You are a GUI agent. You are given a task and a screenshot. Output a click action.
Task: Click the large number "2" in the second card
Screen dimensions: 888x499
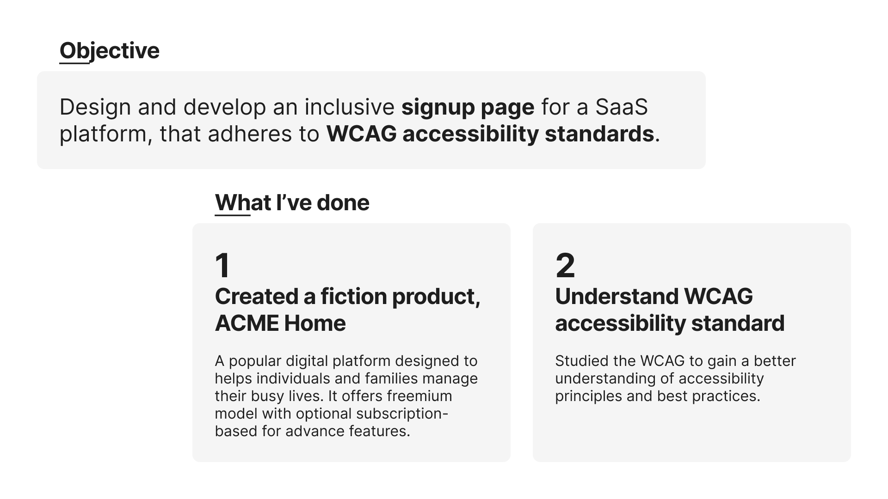(x=565, y=266)
